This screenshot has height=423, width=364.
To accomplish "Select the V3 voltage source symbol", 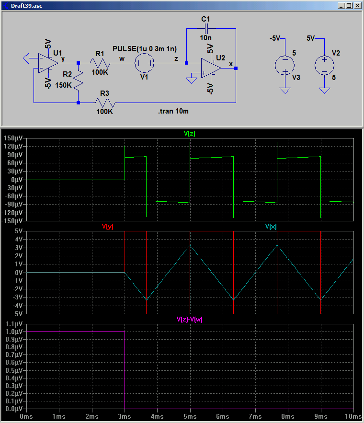I will pyautogui.click(x=284, y=66).
